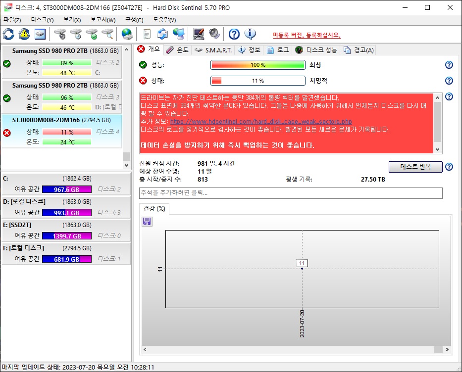Switch to the 정보 tab

(249, 50)
